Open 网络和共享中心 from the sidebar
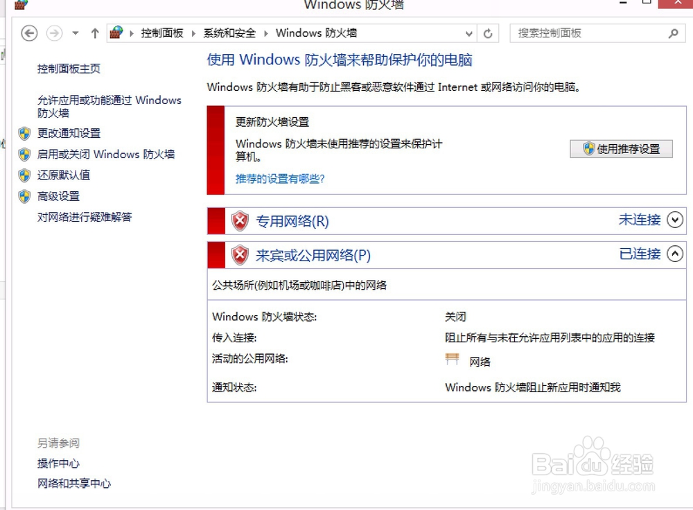The image size is (693, 510). (x=73, y=484)
